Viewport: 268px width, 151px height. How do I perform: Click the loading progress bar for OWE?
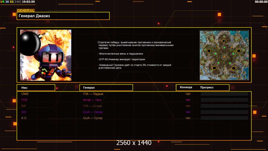pos(224,94)
